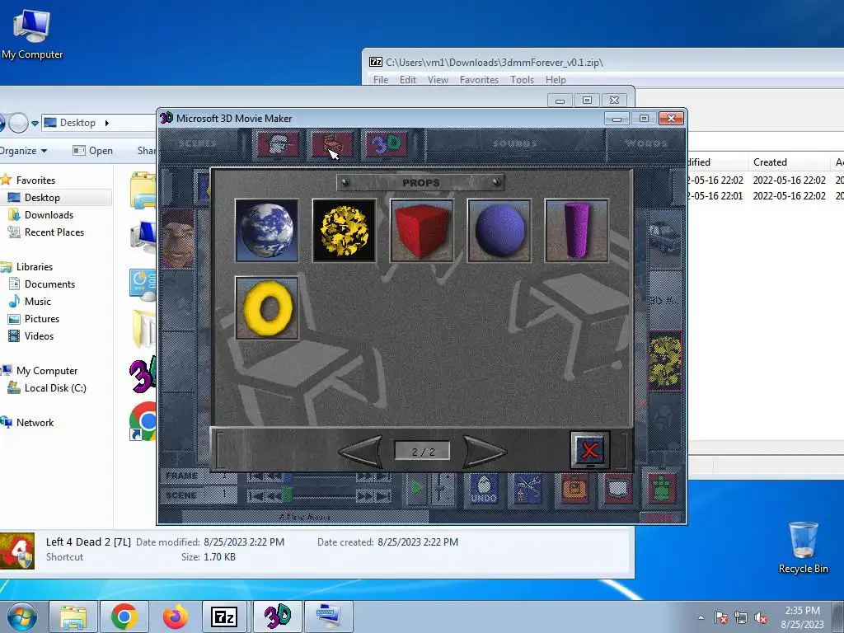The height and width of the screenshot is (633, 844).
Task: Open the orange portfolio briefcase icon
Action: click(x=574, y=489)
